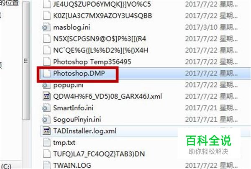The width and height of the screenshot is (251, 169).
Task: Select the TWAIN.LOG document icon
Action: click(47, 165)
